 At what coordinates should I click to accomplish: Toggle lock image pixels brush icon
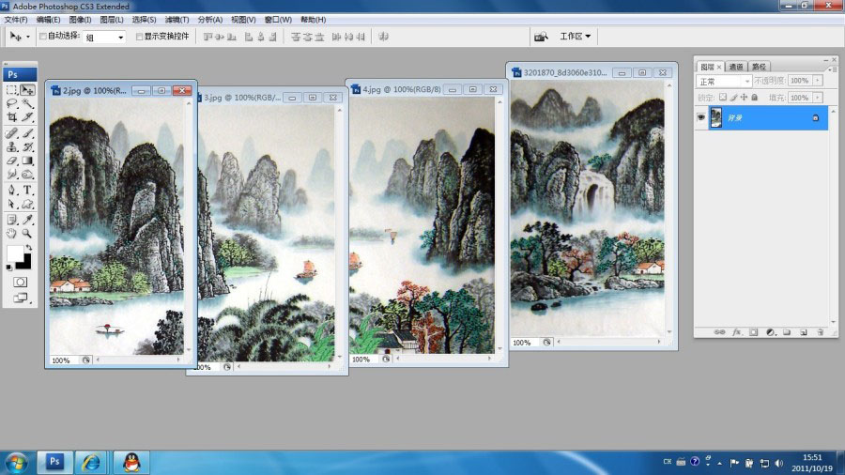click(x=733, y=98)
